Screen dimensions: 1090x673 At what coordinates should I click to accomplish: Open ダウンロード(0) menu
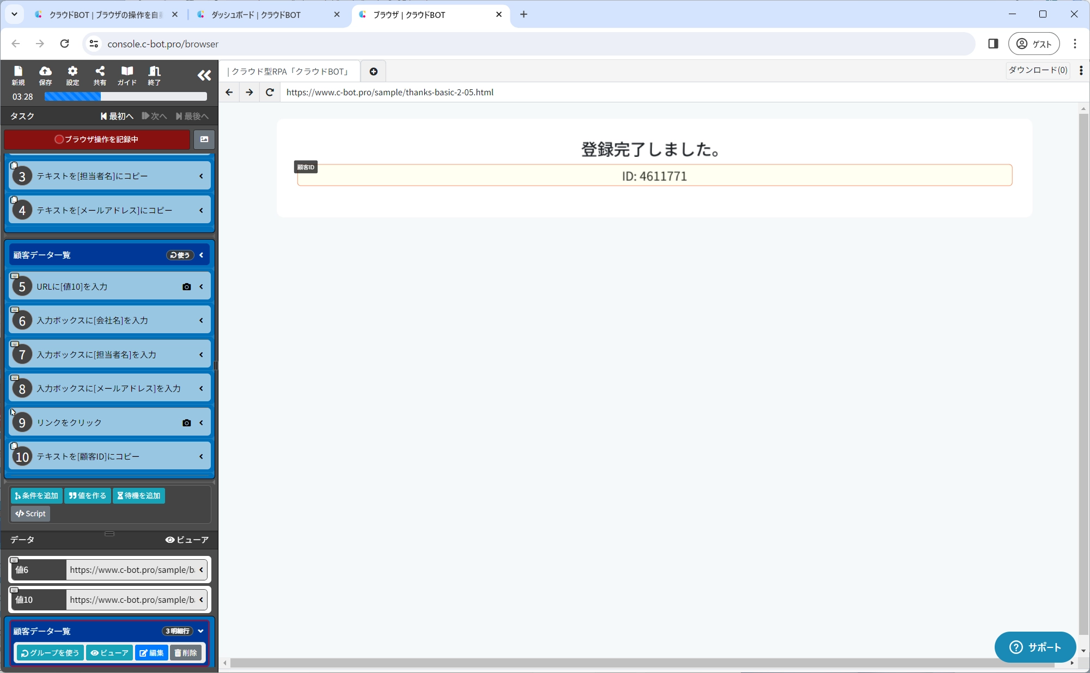(x=1037, y=70)
